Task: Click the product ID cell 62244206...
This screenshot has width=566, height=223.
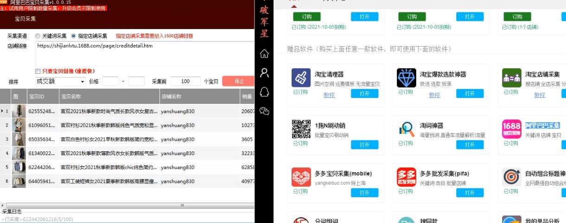Action: [x=42, y=167]
